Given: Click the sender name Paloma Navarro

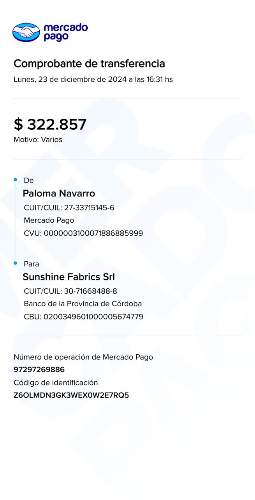Looking at the screenshot, I should point(59,193).
